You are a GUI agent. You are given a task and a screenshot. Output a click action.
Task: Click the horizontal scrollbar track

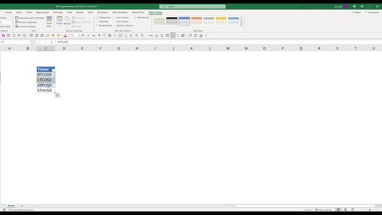click(305, 206)
